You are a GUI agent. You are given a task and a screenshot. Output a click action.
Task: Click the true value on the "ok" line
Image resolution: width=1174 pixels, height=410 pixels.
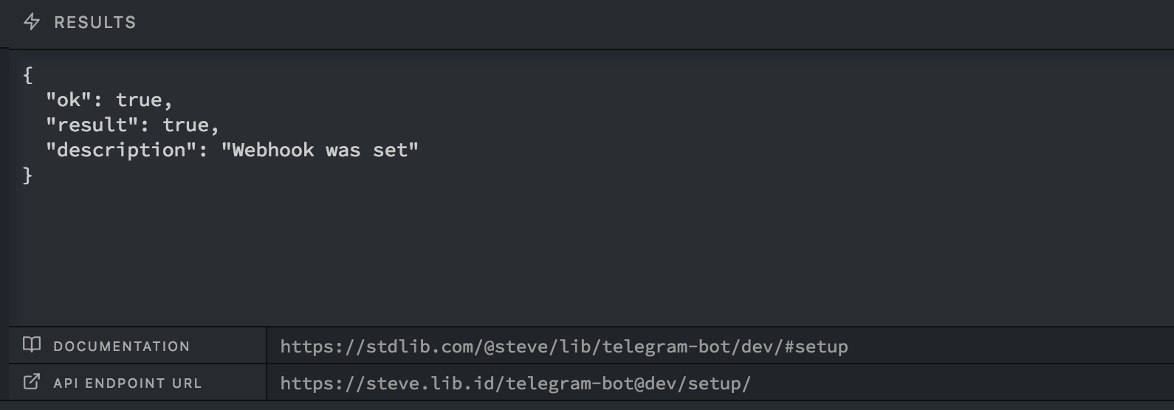[139, 100]
